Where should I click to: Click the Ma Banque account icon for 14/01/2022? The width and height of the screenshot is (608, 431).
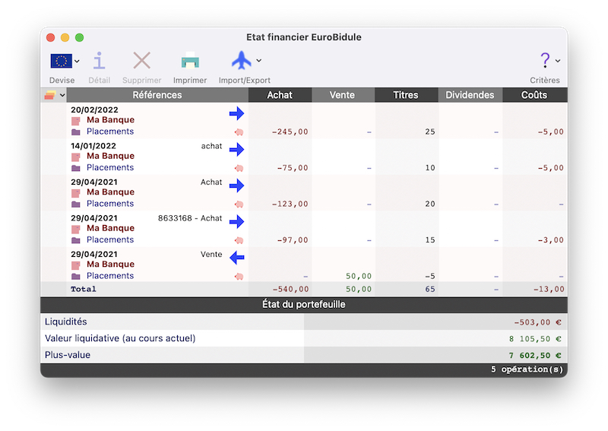pos(75,157)
